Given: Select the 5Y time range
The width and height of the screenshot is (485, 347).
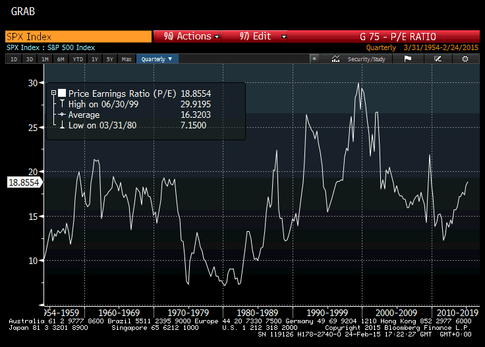Looking at the screenshot, I should click(111, 59).
